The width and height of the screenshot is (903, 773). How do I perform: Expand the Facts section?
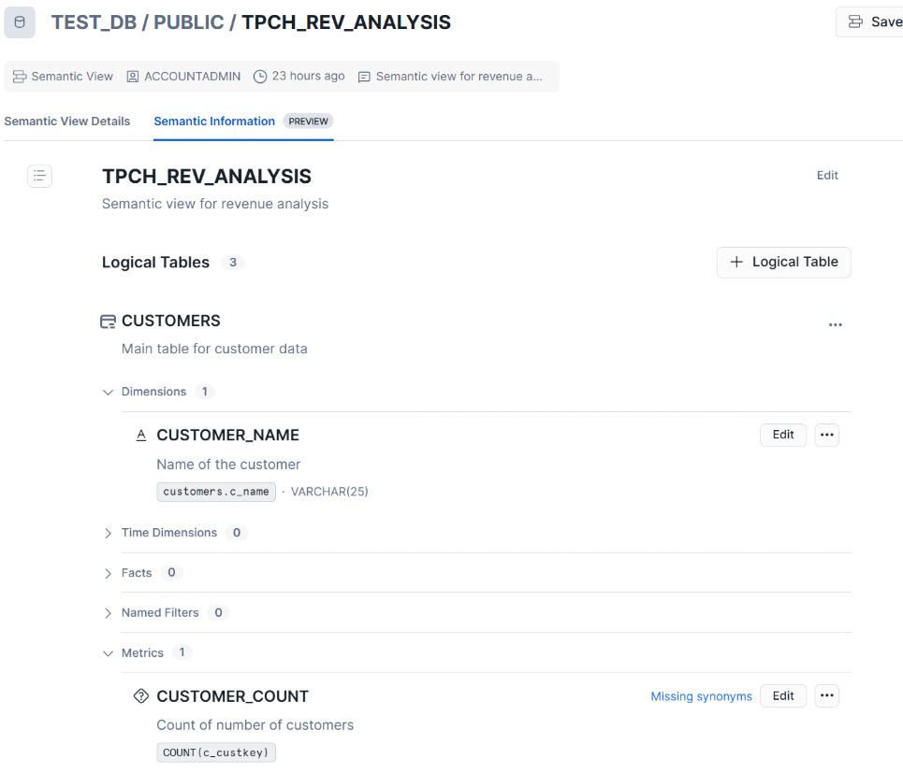[109, 573]
